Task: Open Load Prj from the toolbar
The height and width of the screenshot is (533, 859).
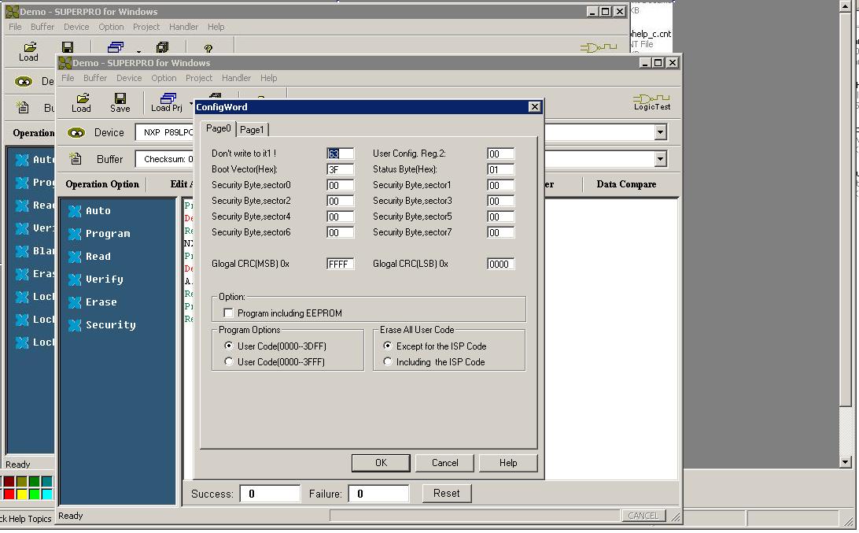Action: [167, 102]
